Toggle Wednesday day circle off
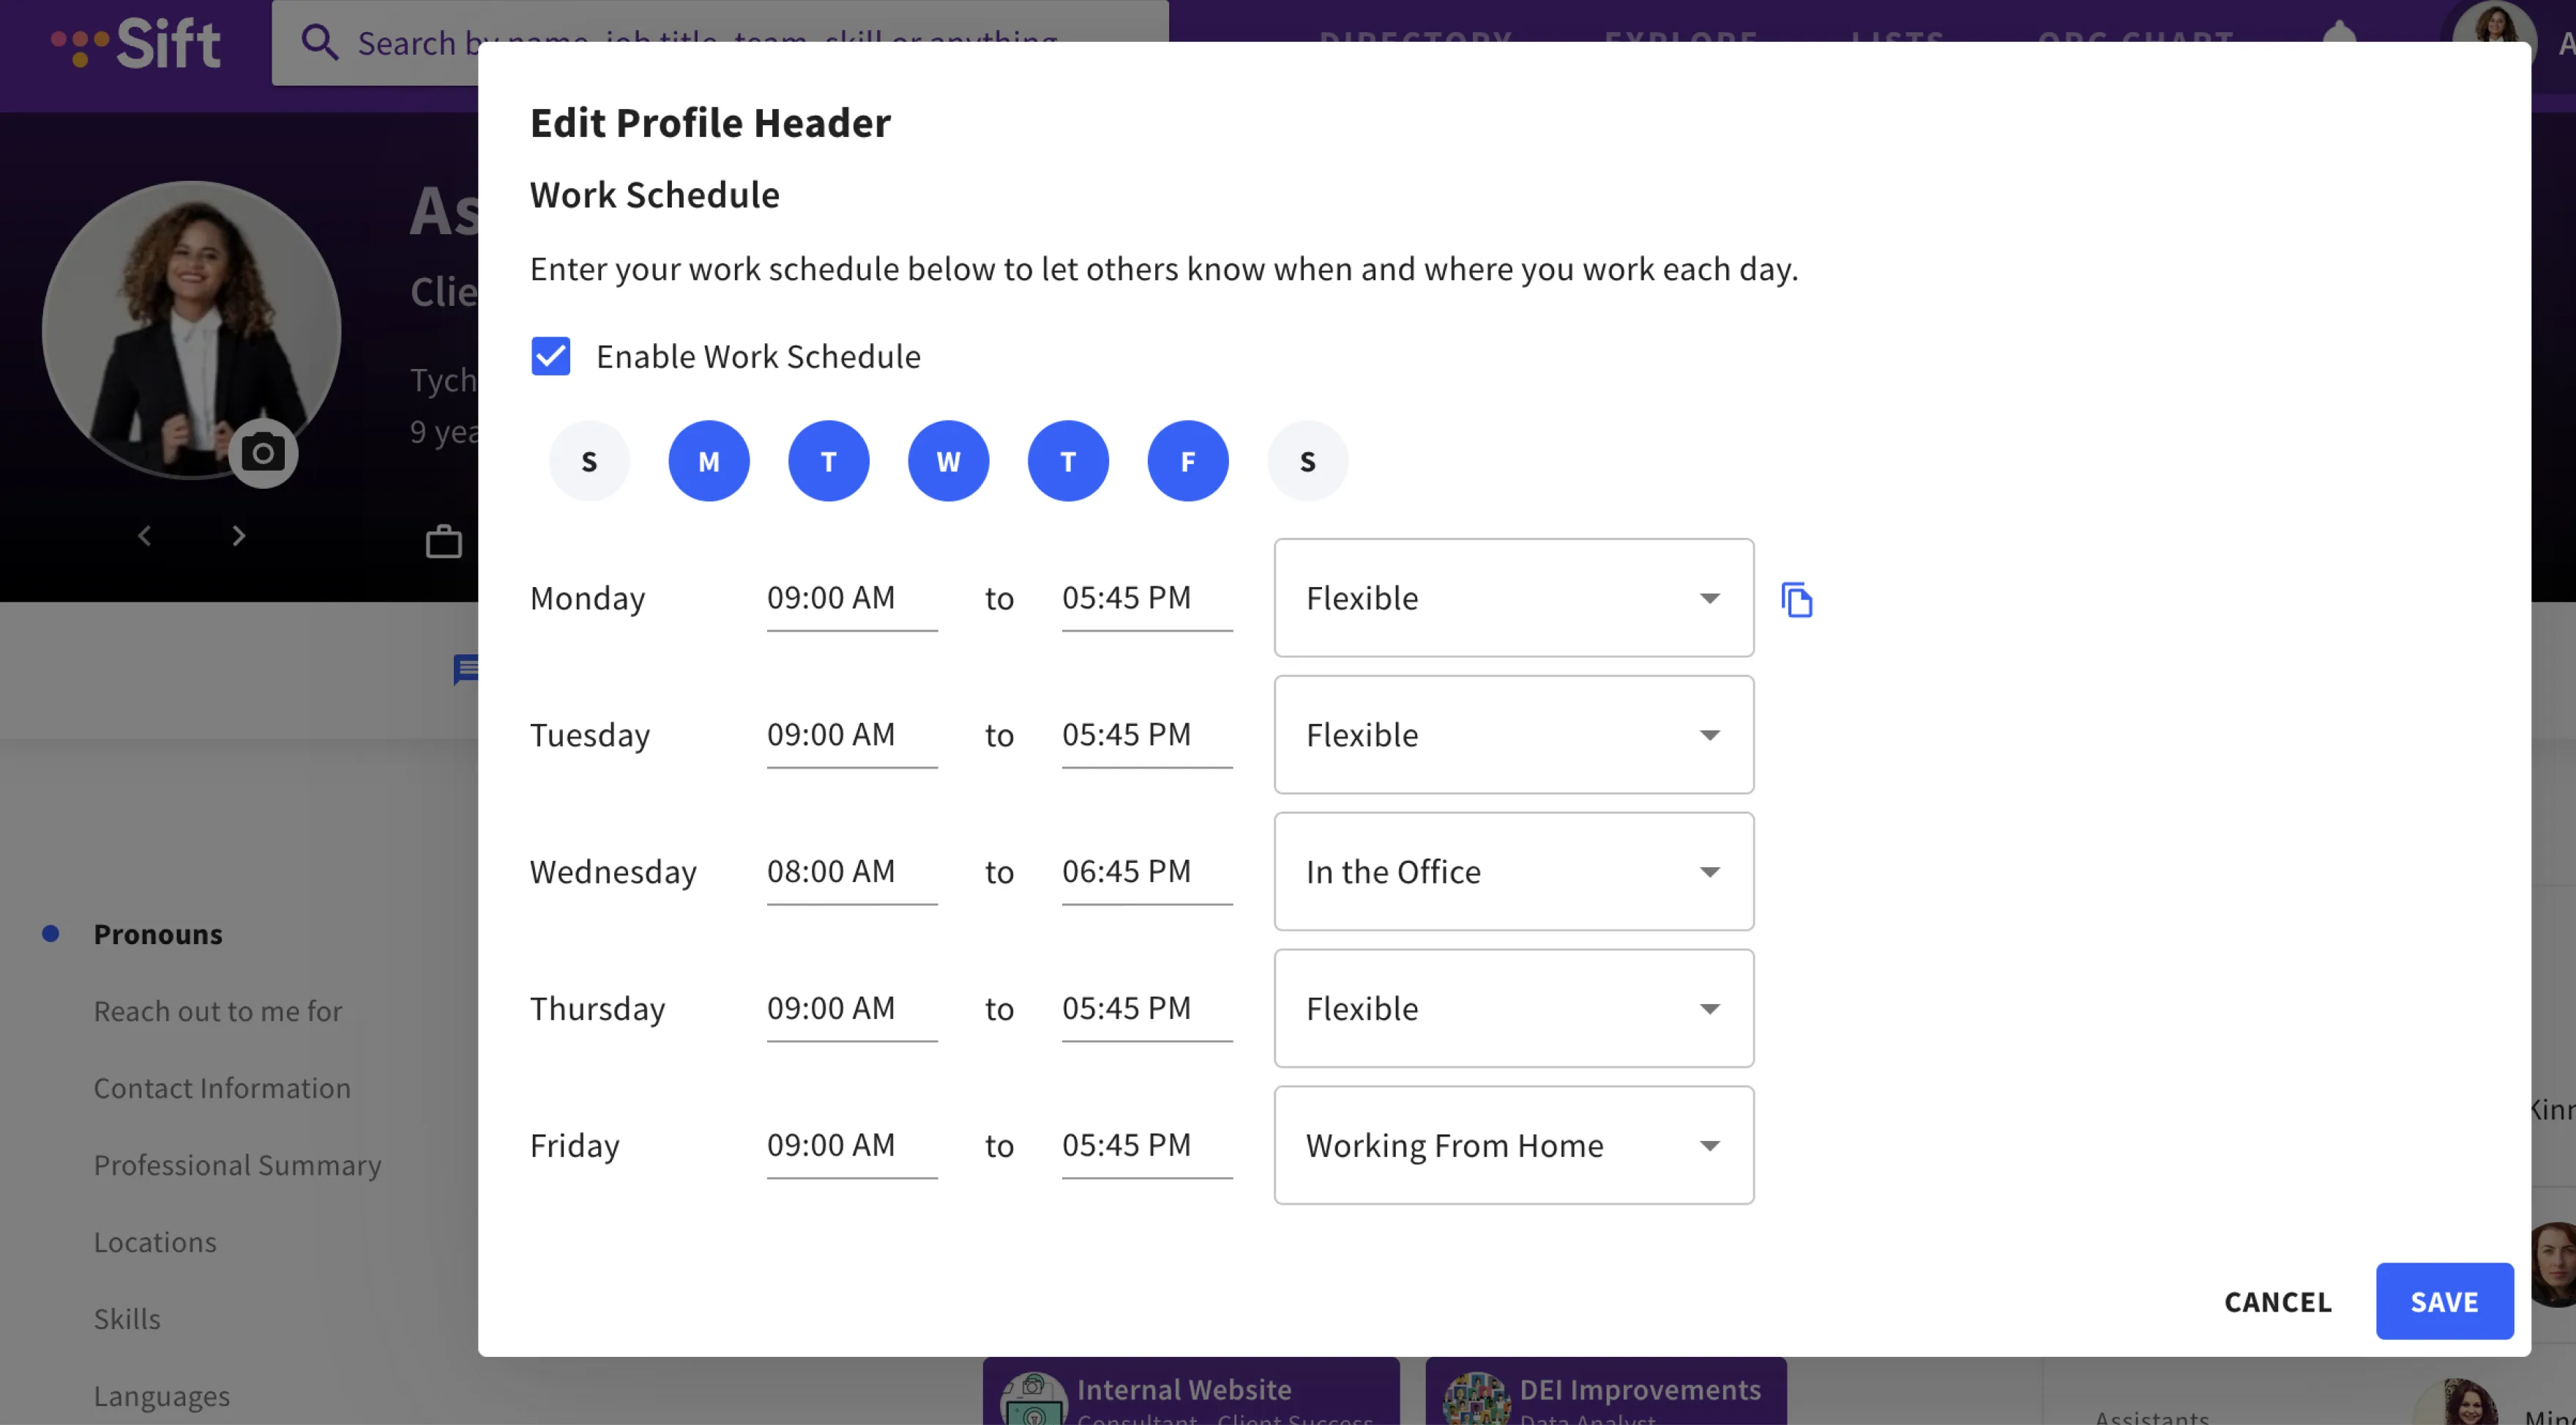This screenshot has height=1425, width=2576. click(948, 461)
